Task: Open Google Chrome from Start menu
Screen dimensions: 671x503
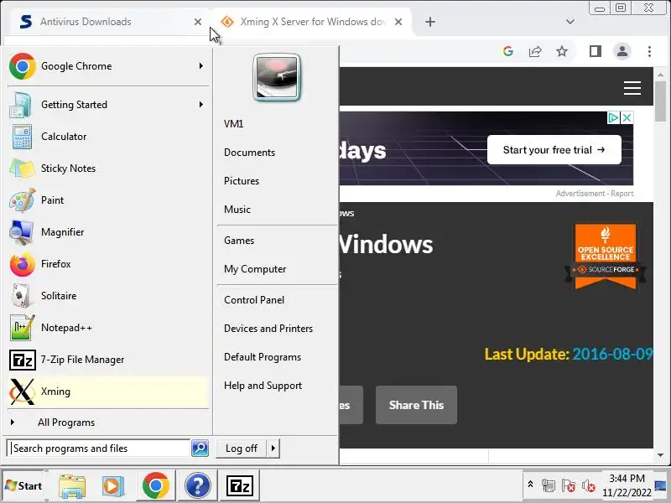Action: click(x=107, y=66)
